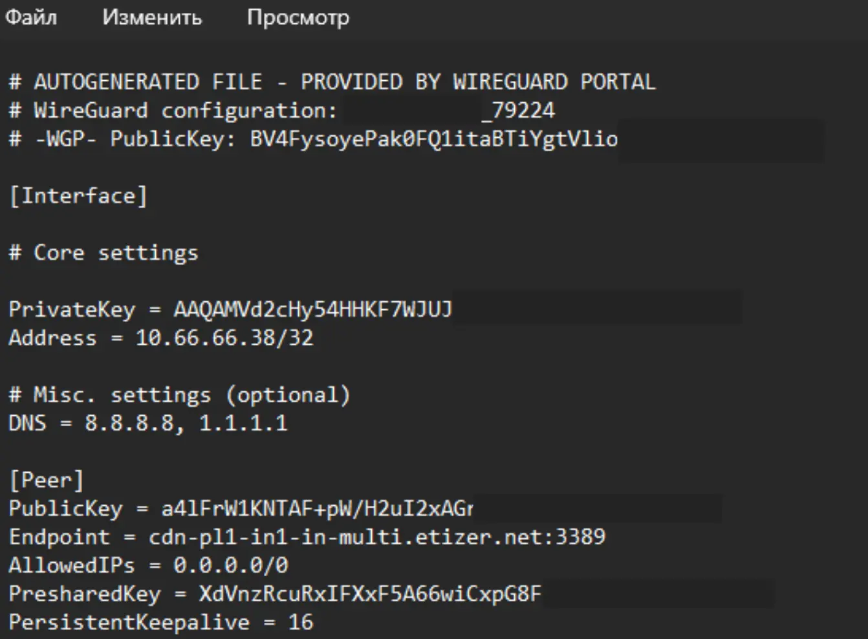Click the PresharedKey value text
This screenshot has height=639, width=868.
point(370,594)
